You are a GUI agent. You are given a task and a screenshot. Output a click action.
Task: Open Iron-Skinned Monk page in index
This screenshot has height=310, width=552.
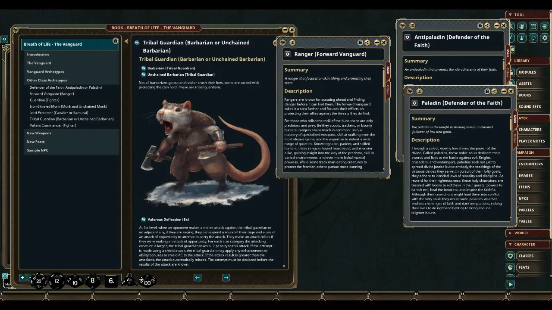coord(68,106)
